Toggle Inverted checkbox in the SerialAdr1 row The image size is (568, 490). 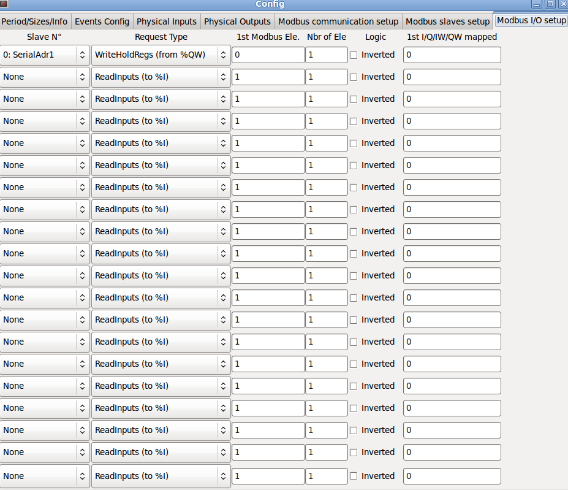(354, 55)
